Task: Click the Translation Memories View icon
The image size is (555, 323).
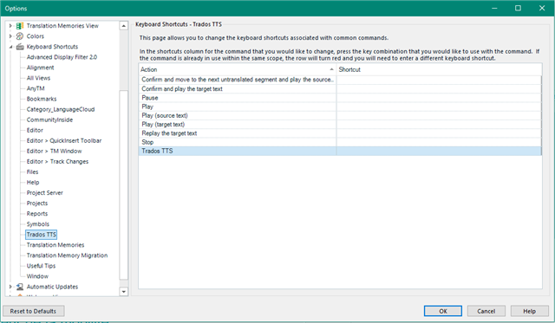Action: 20,26
